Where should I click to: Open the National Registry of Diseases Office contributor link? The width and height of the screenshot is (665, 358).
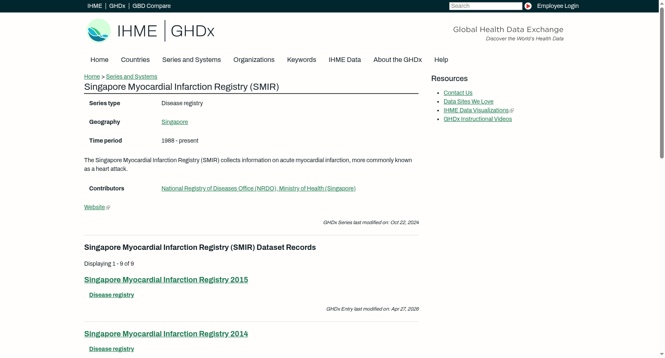pos(259,189)
